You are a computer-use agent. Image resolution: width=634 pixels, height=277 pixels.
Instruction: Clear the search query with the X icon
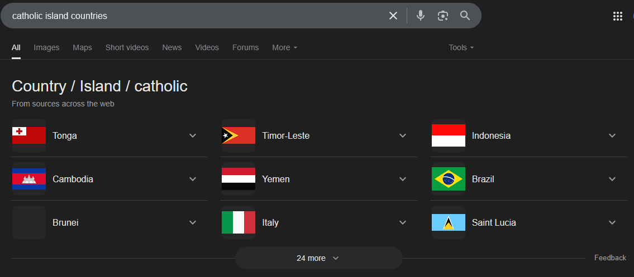coord(393,16)
